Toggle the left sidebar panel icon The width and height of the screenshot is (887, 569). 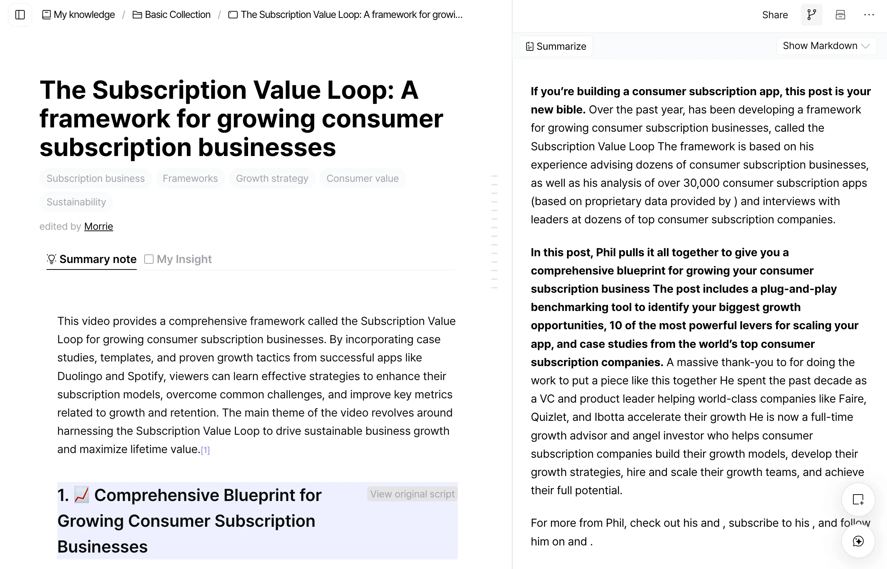point(20,15)
